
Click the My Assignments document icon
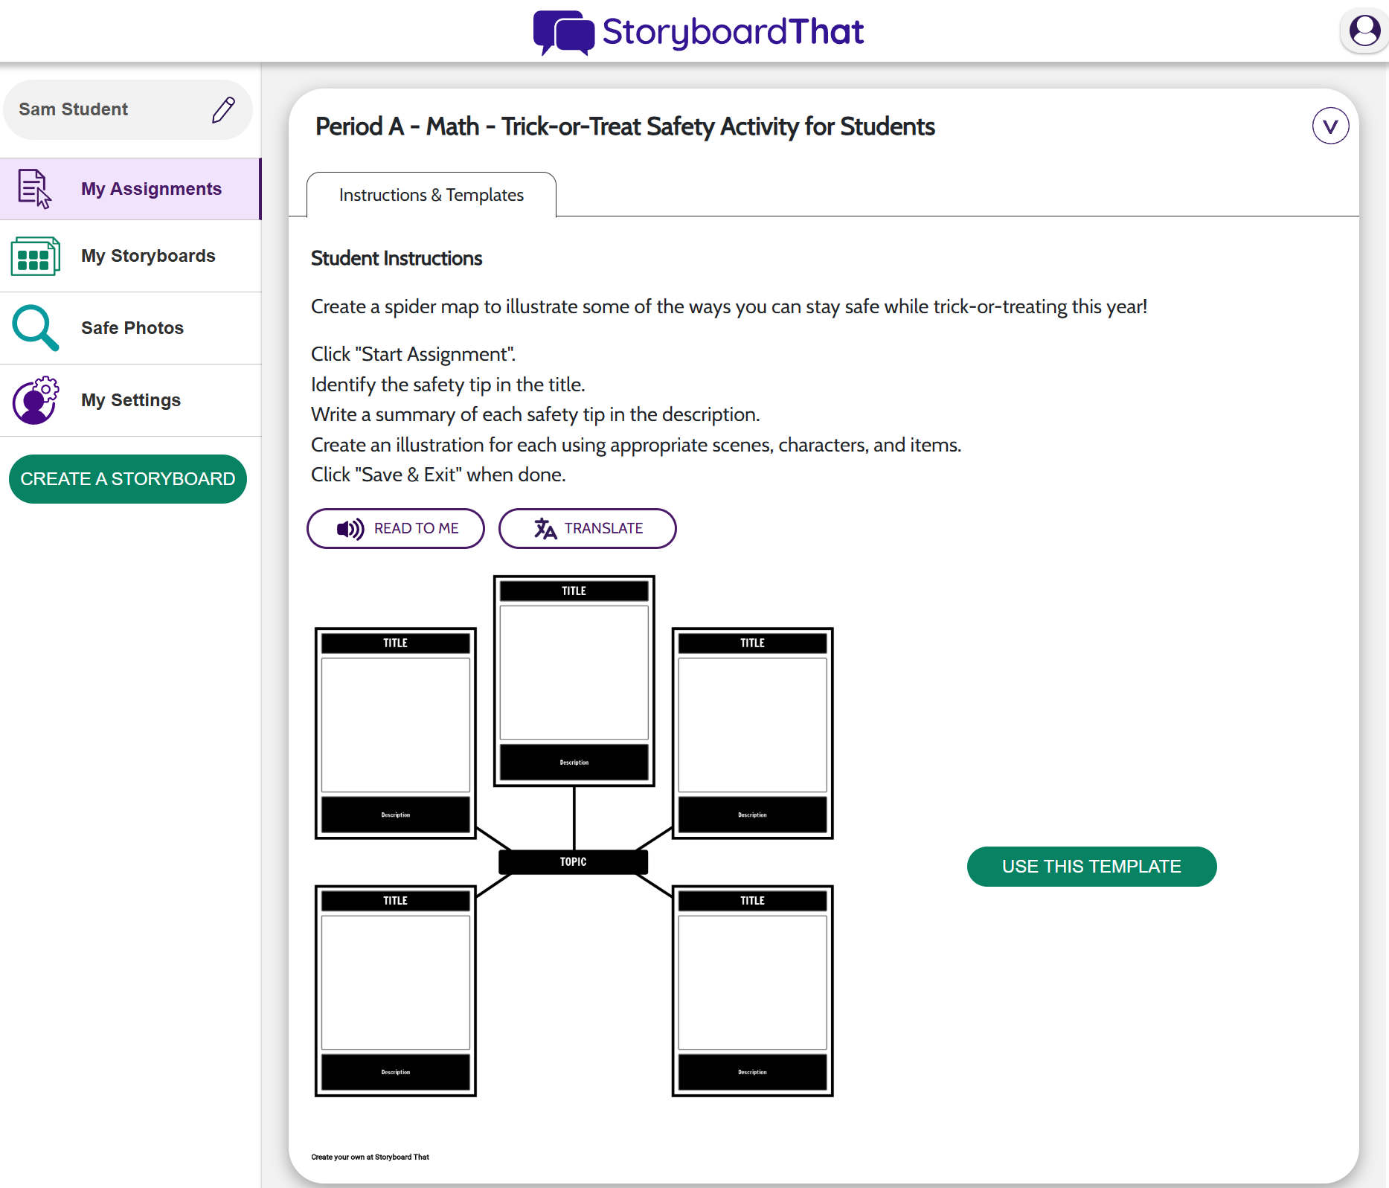[34, 189]
